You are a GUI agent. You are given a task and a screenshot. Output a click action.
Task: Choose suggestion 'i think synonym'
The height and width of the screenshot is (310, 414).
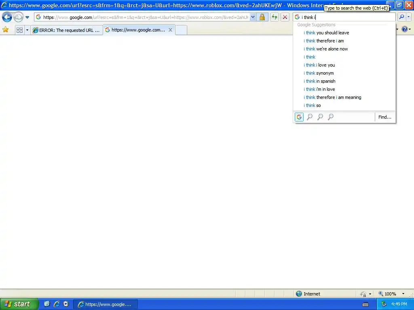344,73
